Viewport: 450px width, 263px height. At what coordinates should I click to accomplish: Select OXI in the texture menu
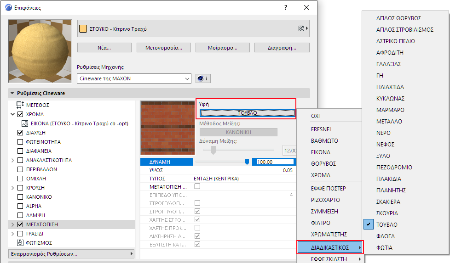point(315,116)
